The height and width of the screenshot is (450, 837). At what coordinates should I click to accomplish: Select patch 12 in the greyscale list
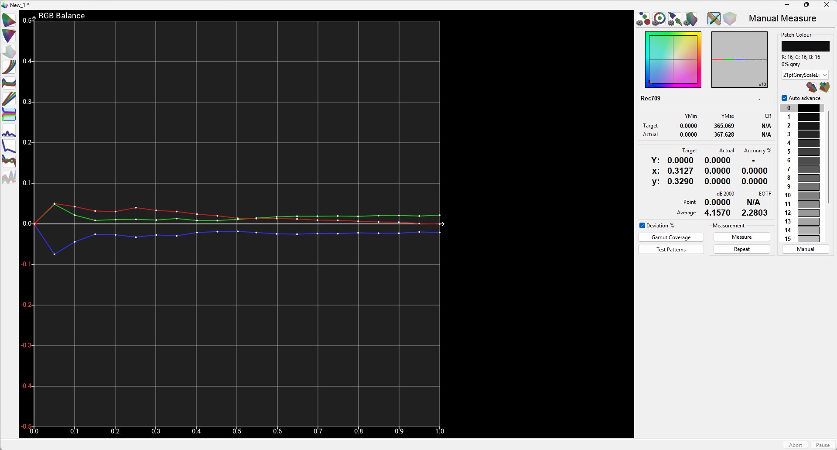click(x=802, y=213)
